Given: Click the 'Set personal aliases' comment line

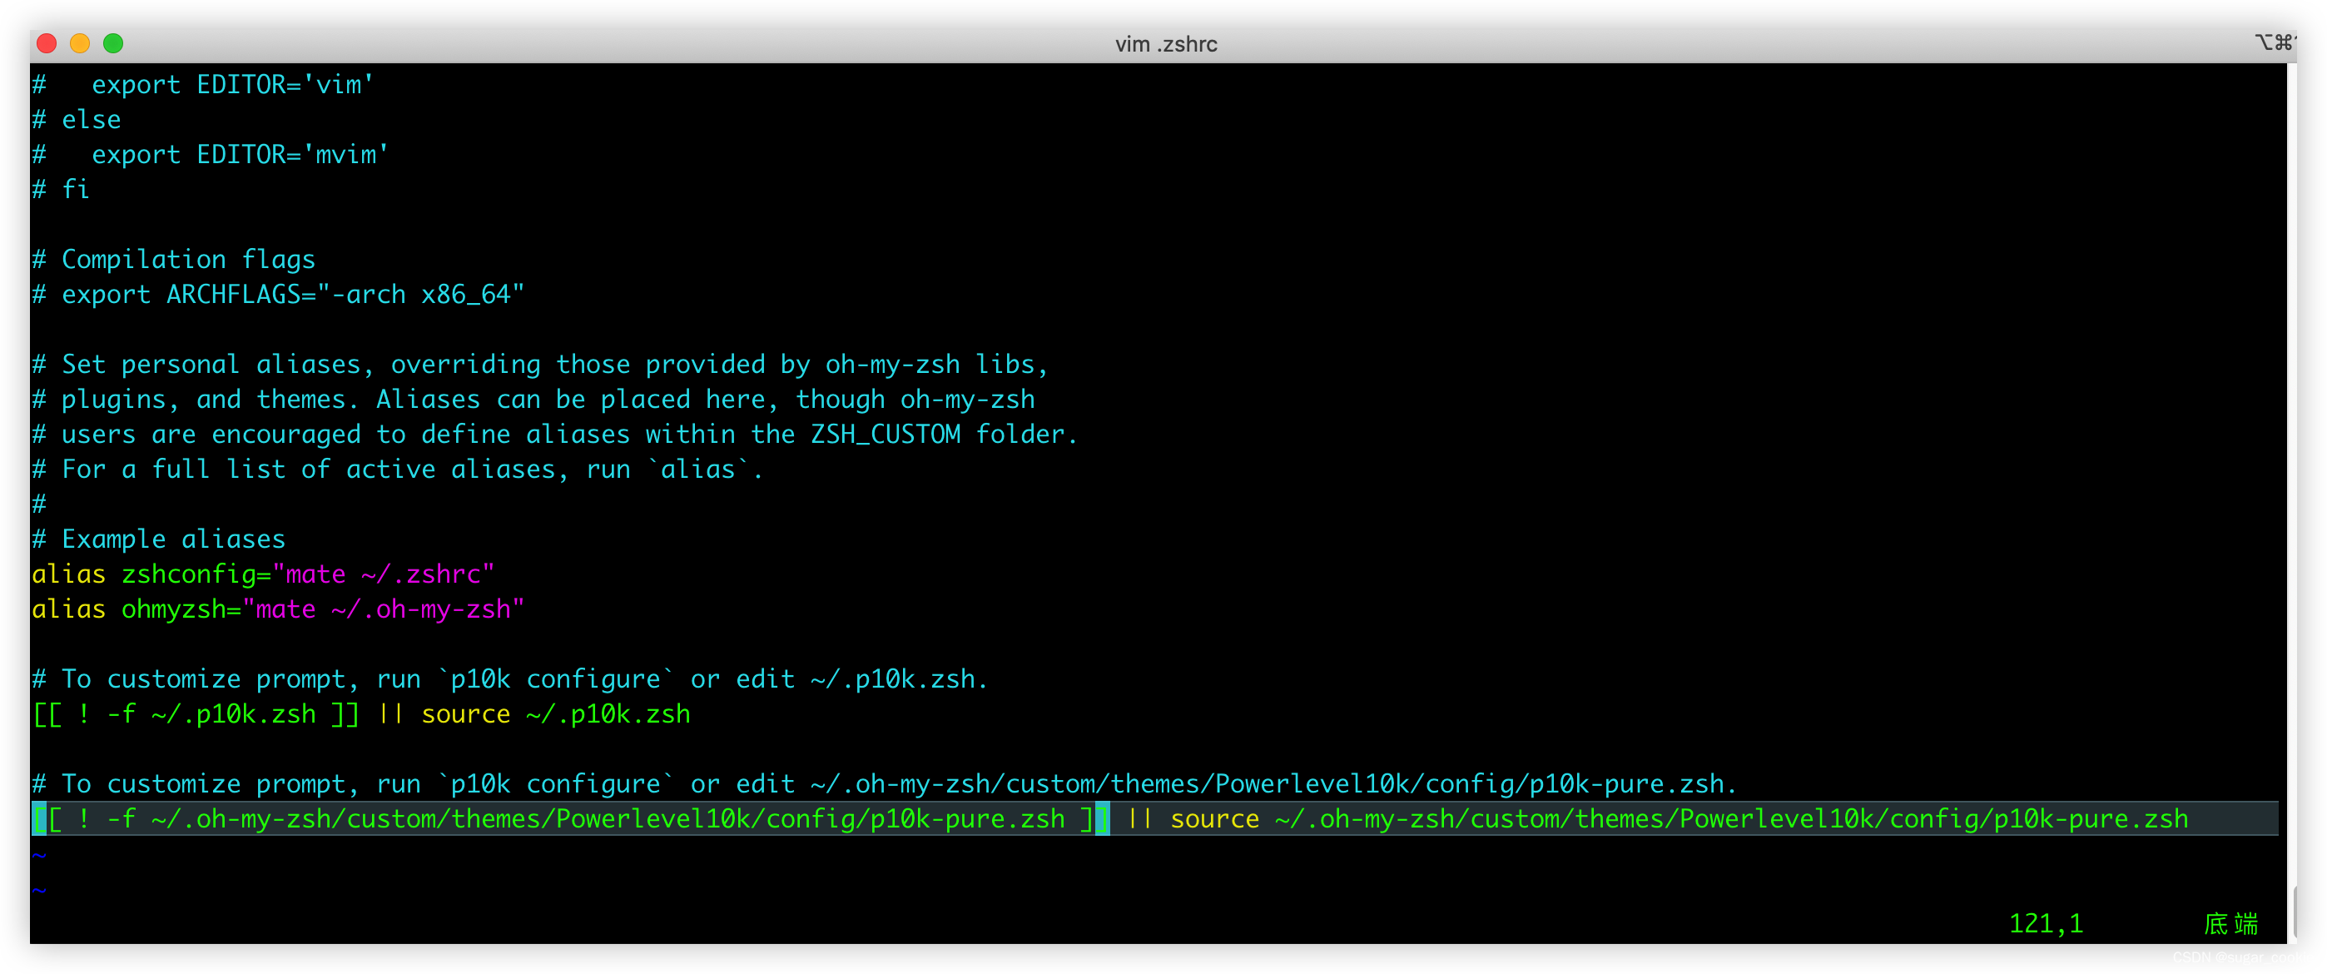Looking at the screenshot, I should click(540, 365).
